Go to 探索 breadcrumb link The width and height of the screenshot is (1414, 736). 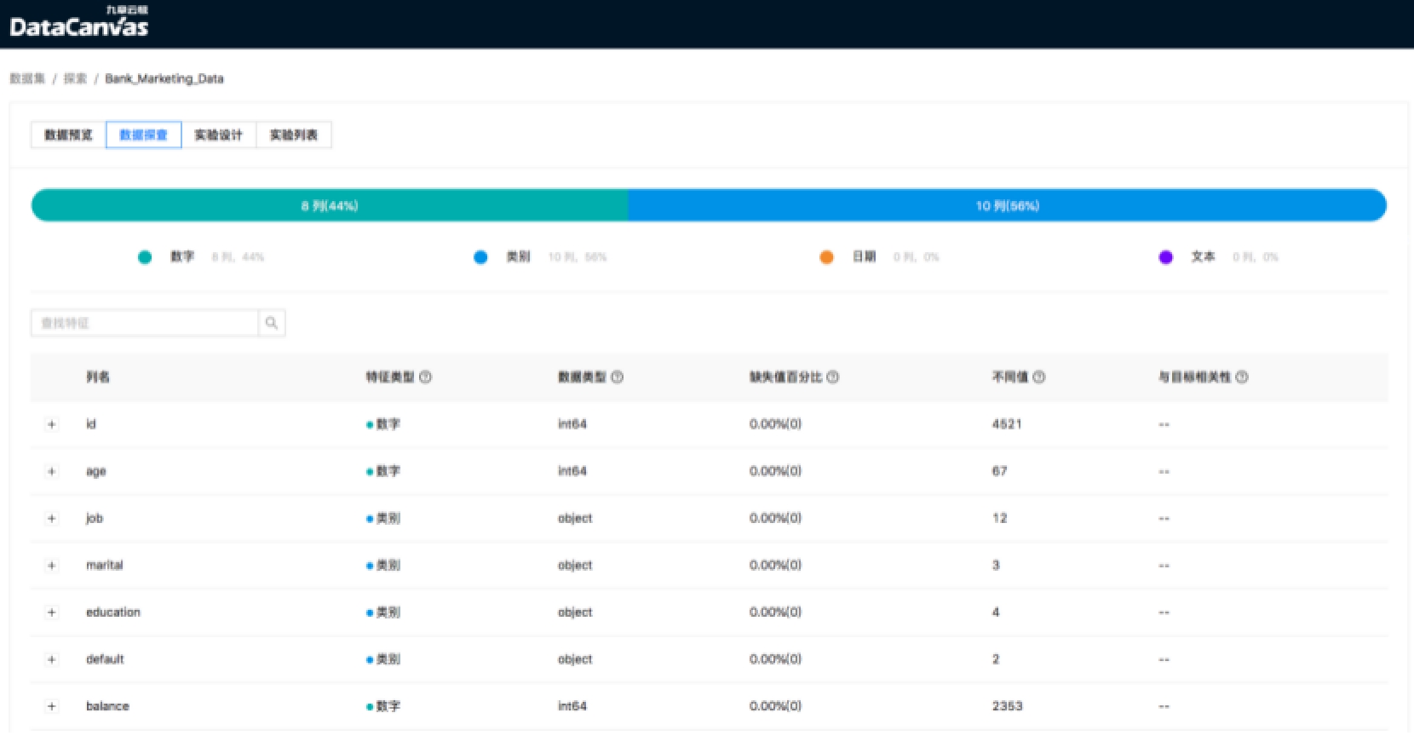coord(75,78)
